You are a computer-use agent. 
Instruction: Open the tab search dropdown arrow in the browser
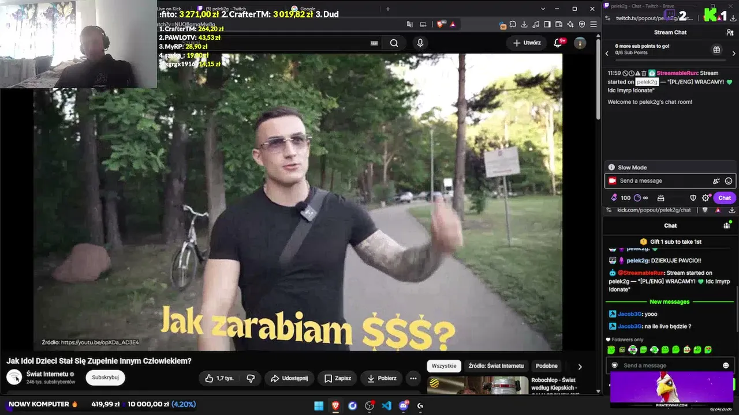[x=543, y=9]
